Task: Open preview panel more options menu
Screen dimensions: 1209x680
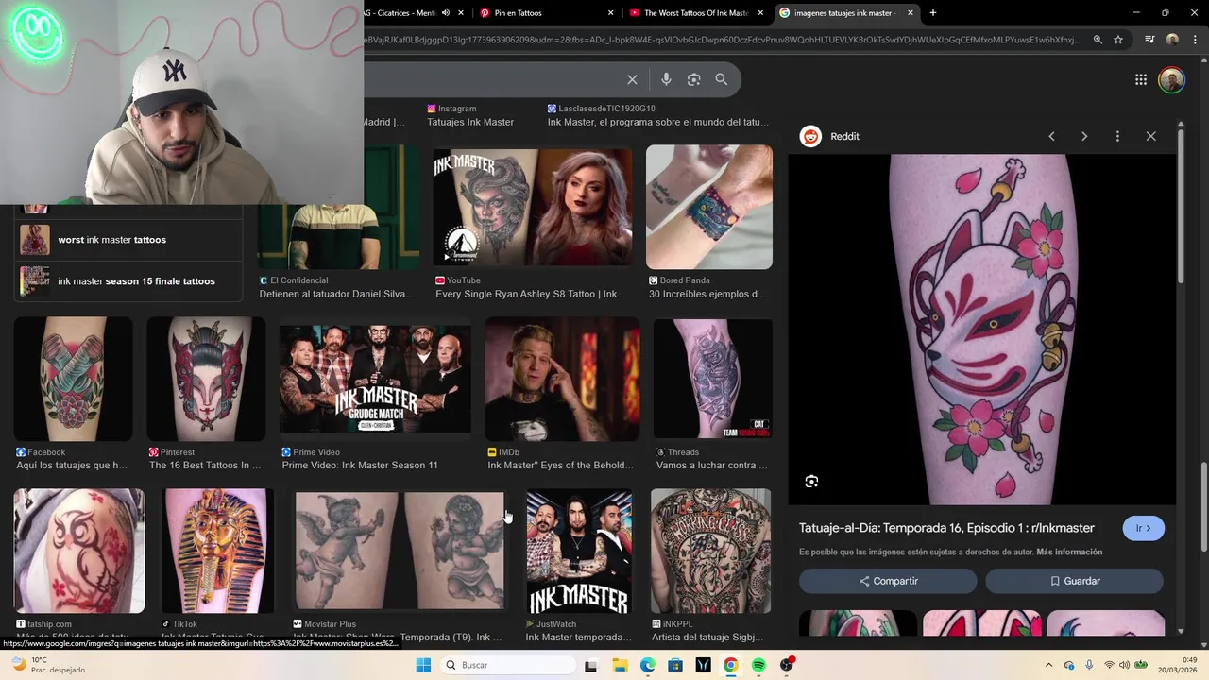Action: [x=1117, y=136]
